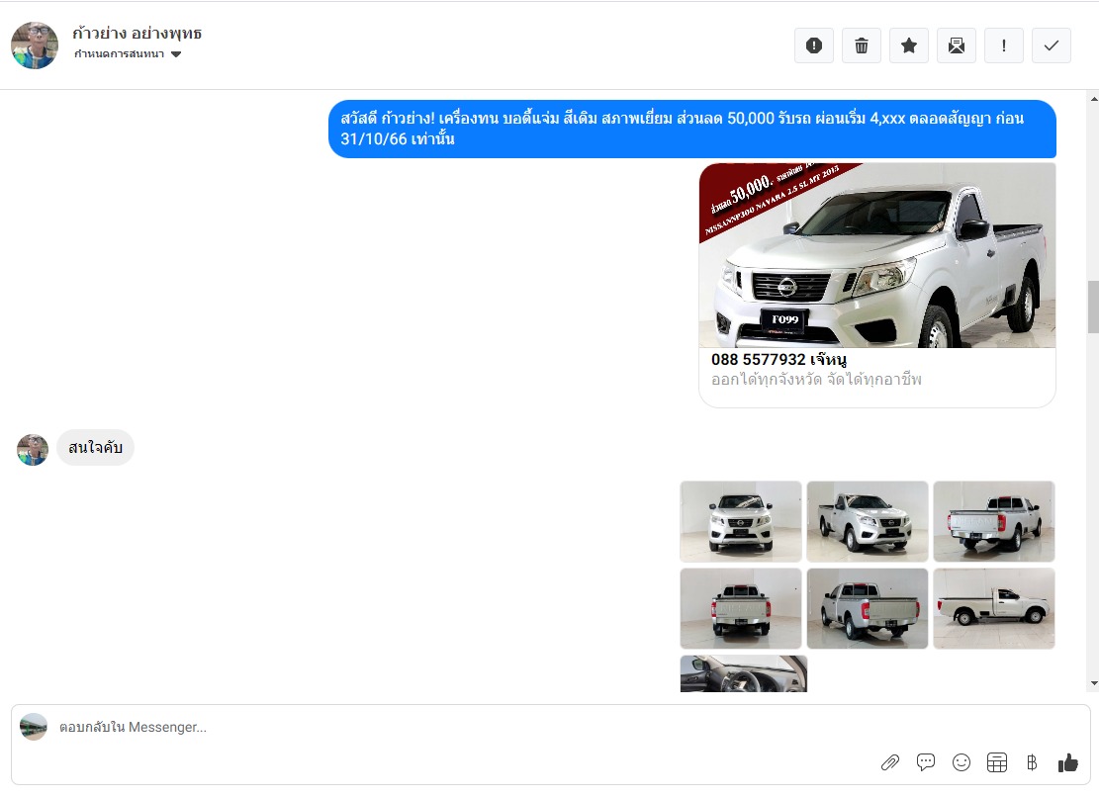Flag conversation with exclamation mark icon
Screen dimensions: 1099x797
pyautogui.click(x=1004, y=45)
